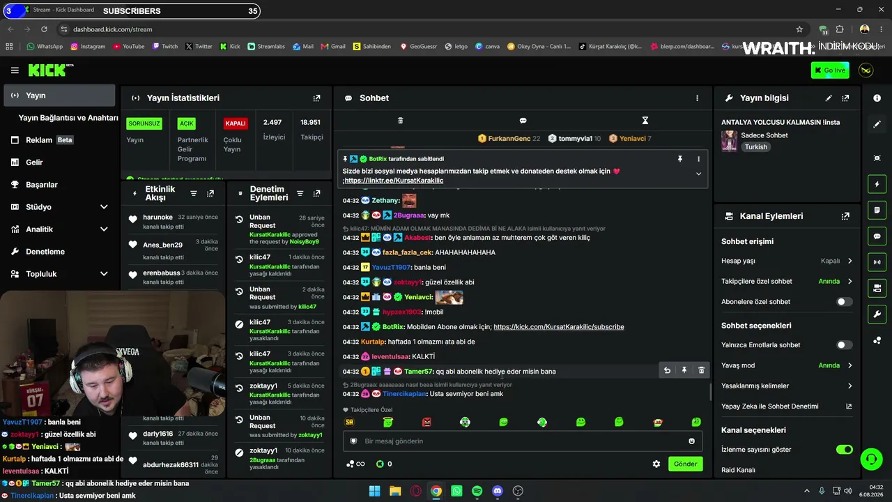
Task: Open Etkinlik Akışı filter options
Action: (x=194, y=193)
